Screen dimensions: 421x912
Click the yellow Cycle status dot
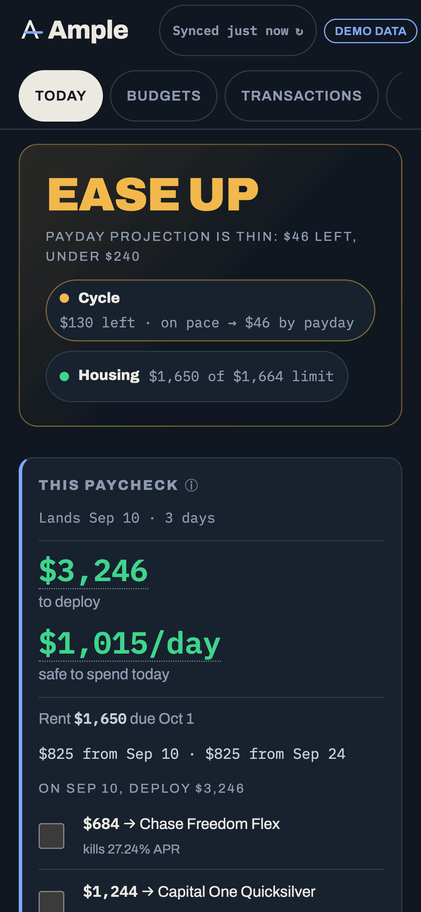pyautogui.click(x=64, y=298)
